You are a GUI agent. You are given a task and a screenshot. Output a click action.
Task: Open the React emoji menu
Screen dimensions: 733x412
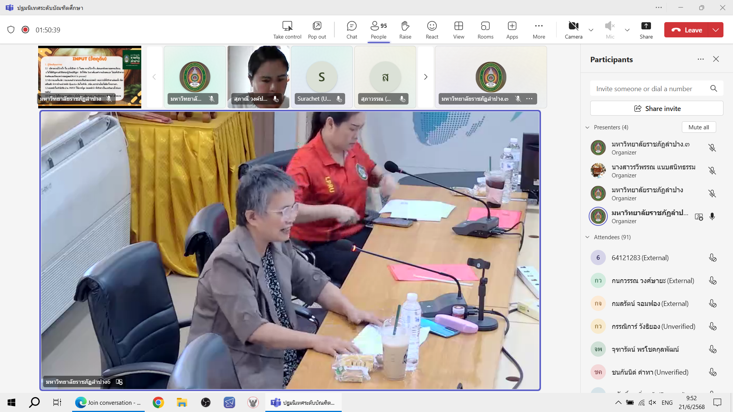432,30
